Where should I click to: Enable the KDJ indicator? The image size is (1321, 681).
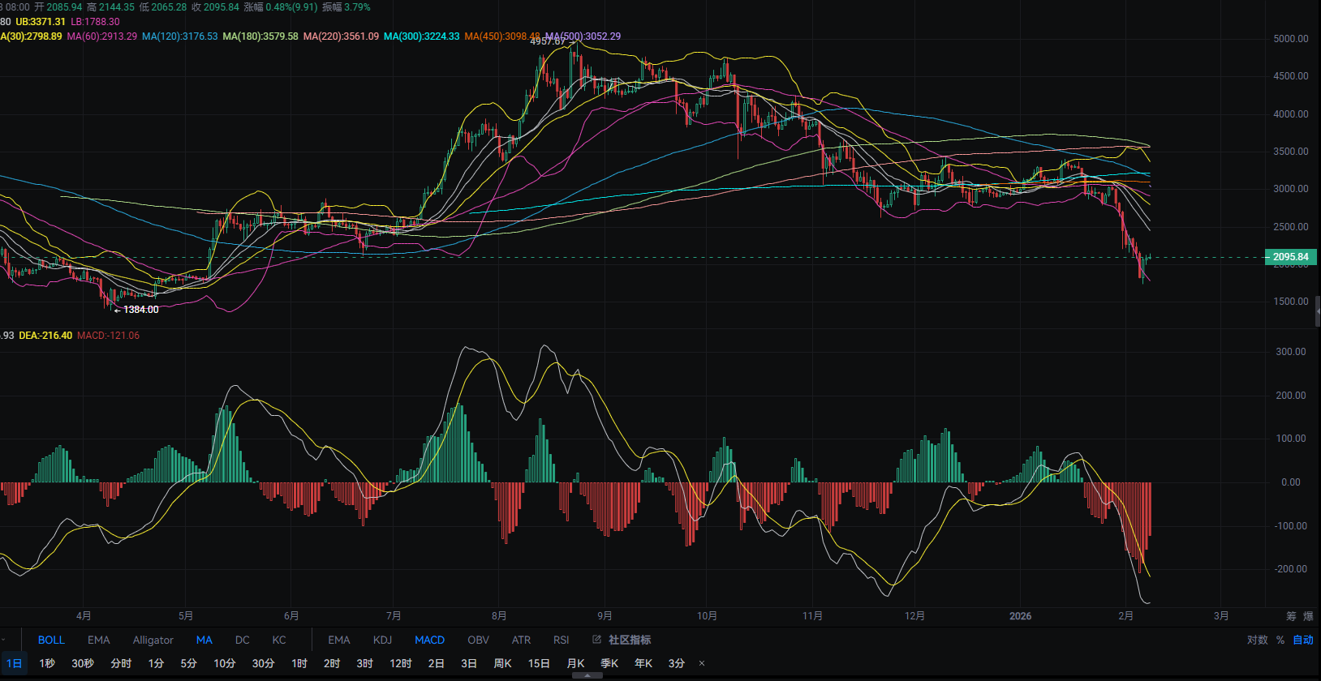382,640
